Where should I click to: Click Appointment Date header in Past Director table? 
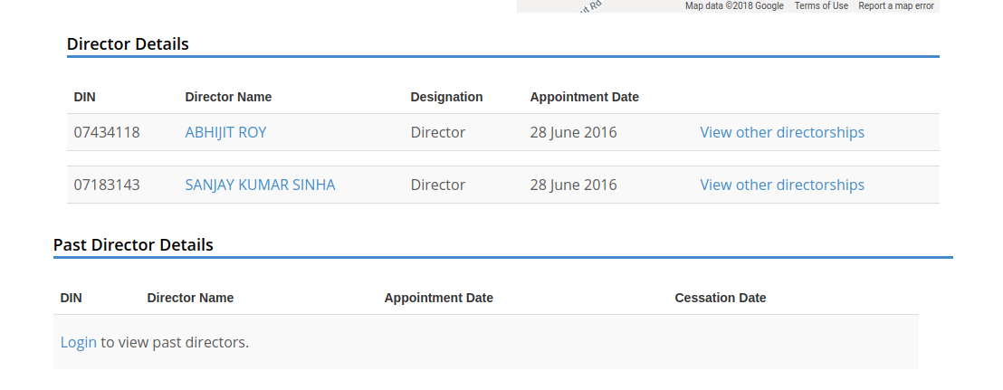coord(438,298)
